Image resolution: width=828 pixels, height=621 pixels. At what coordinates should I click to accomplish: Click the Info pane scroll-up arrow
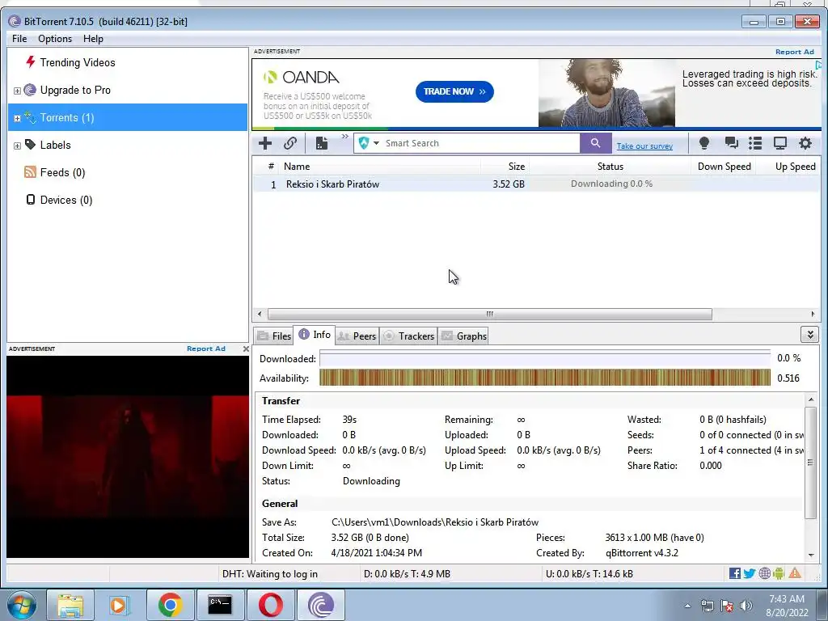[x=811, y=399]
